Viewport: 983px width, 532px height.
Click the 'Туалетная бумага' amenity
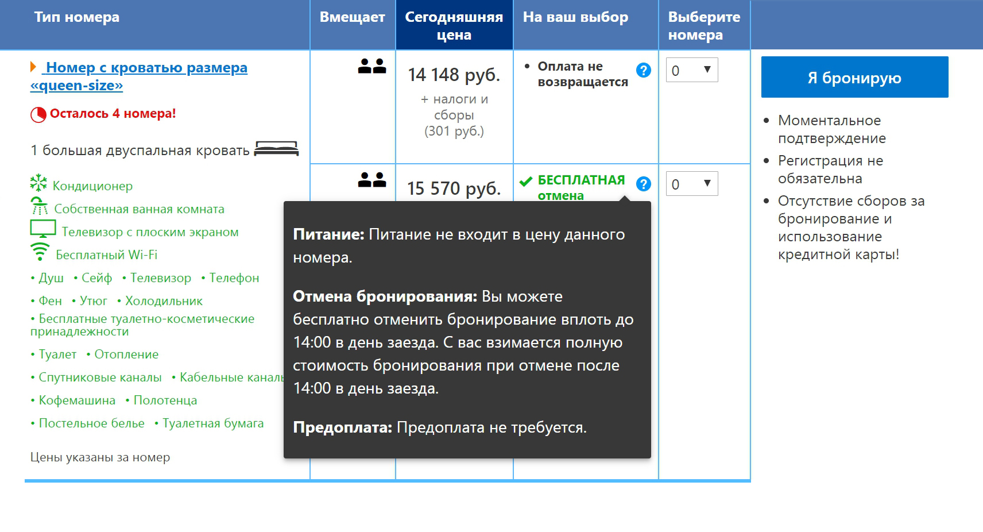pyautogui.click(x=213, y=423)
